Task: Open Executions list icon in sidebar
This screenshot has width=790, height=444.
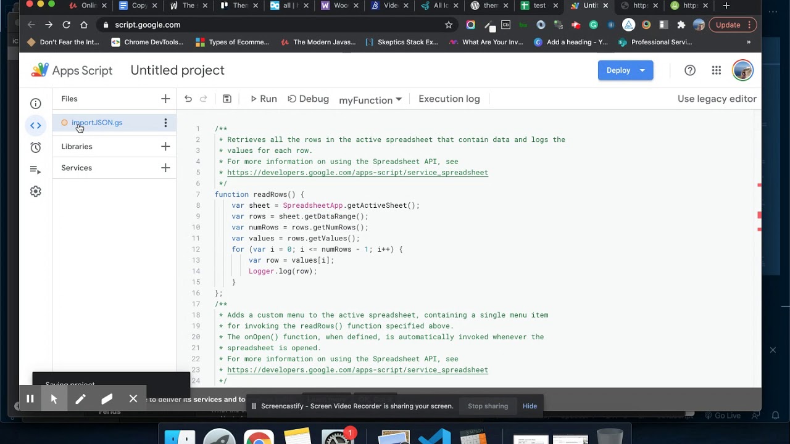Action: click(x=36, y=170)
